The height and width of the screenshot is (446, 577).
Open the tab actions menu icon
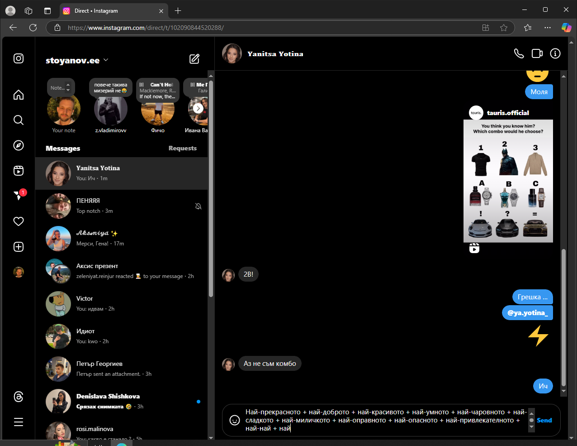[x=47, y=10]
